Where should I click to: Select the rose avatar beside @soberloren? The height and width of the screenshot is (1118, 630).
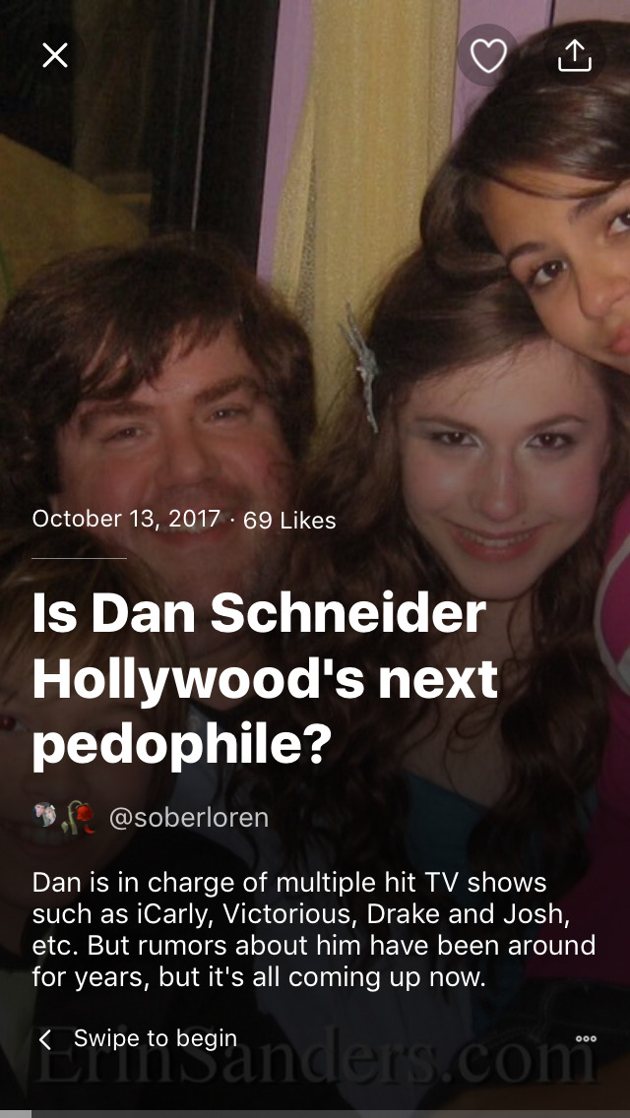coord(80,817)
